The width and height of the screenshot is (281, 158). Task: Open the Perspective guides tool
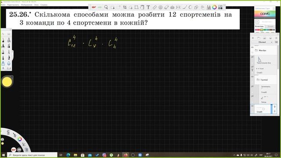tap(173, 7)
